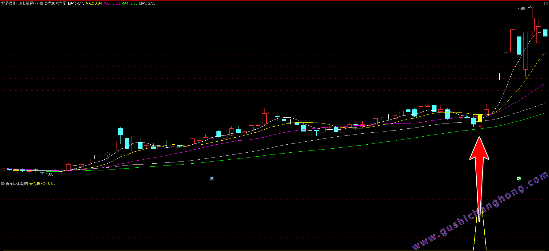Screen dimensions: 549x251
Task: Click the yellow 青龙吸水X: 0.00 readout
Action: tap(42, 184)
